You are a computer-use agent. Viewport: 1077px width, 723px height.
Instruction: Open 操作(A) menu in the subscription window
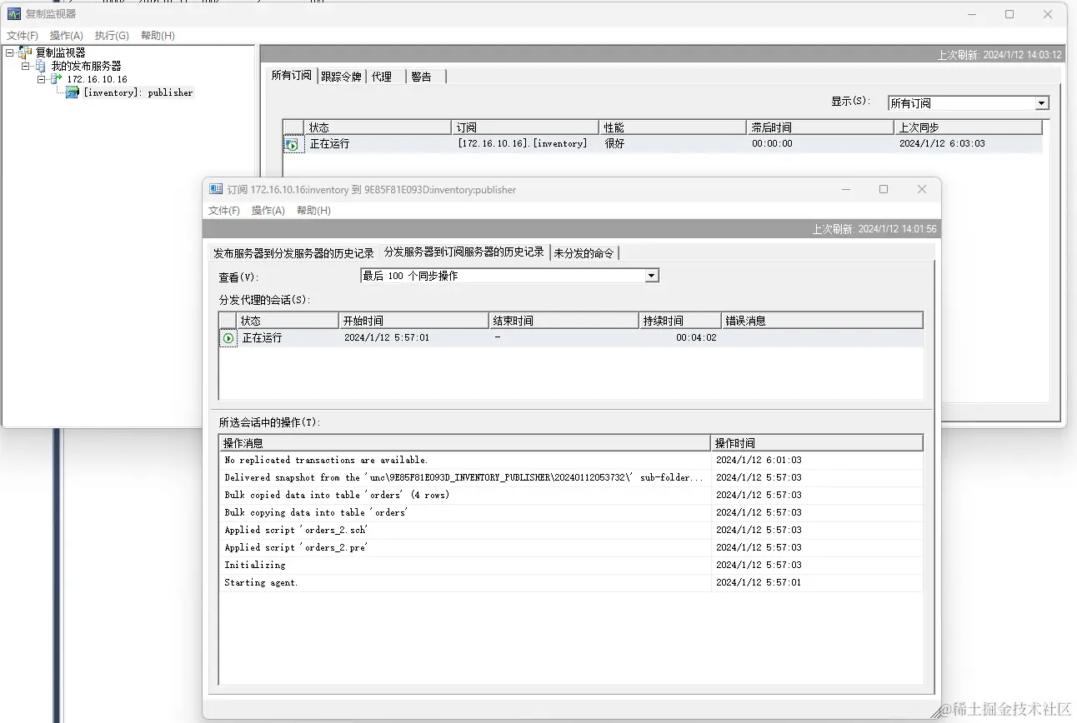point(268,211)
